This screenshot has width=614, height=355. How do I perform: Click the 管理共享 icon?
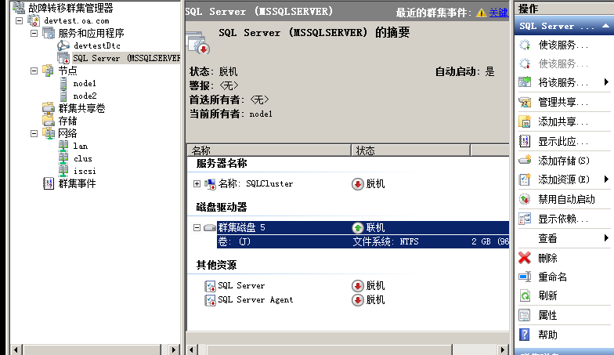[525, 102]
